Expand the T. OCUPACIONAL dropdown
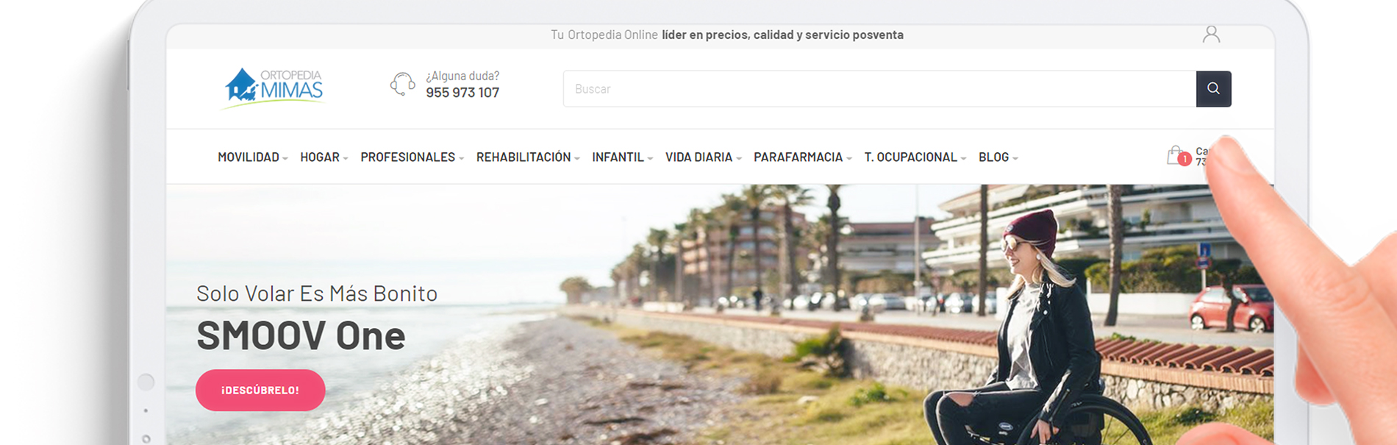1397x445 pixels. pyautogui.click(x=915, y=157)
